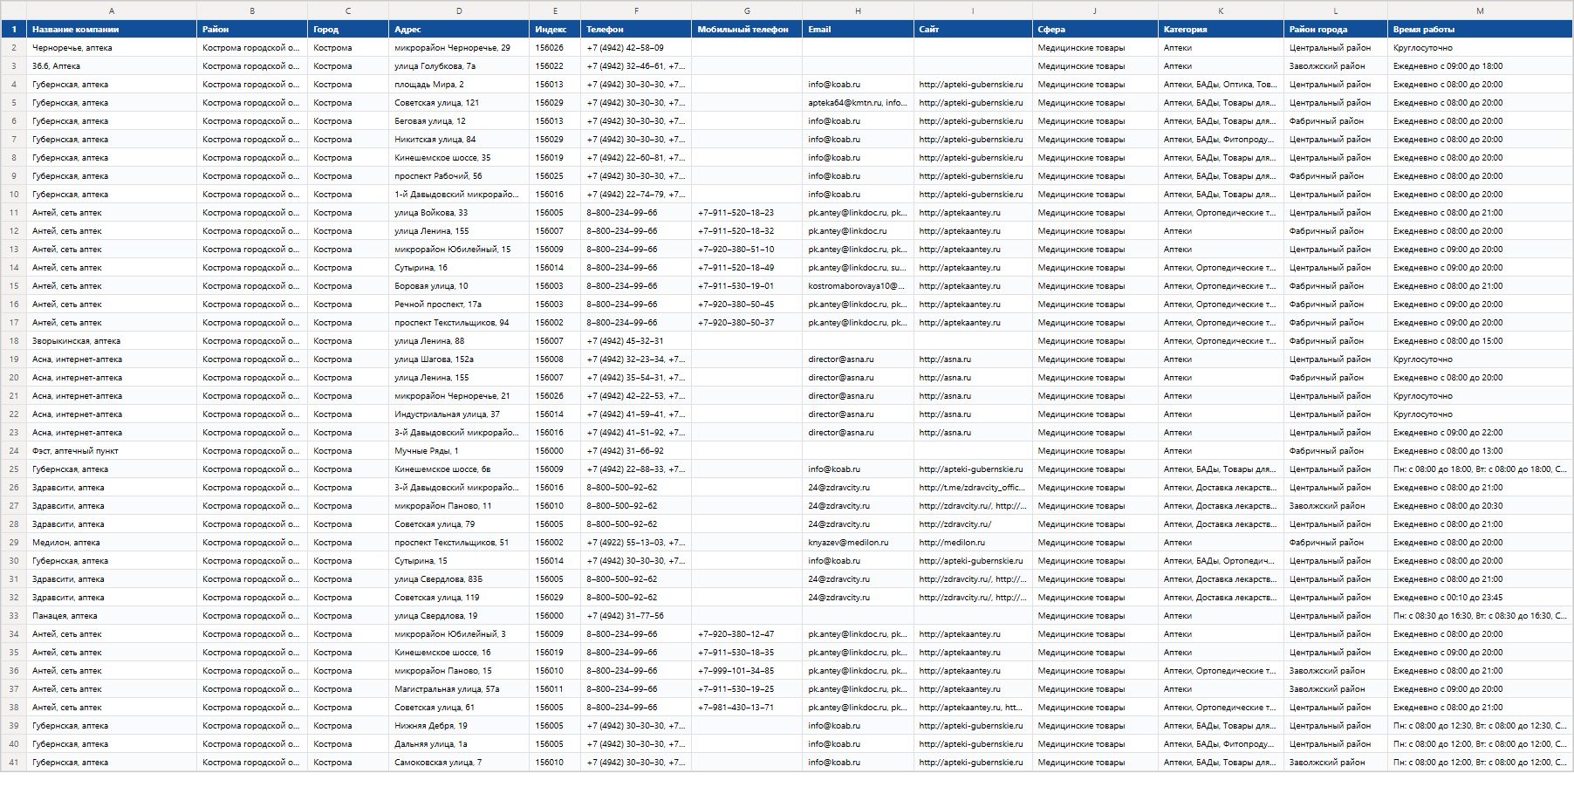
Task: Select mobile number '+7–911–520–18–23'
Action: tap(747, 213)
